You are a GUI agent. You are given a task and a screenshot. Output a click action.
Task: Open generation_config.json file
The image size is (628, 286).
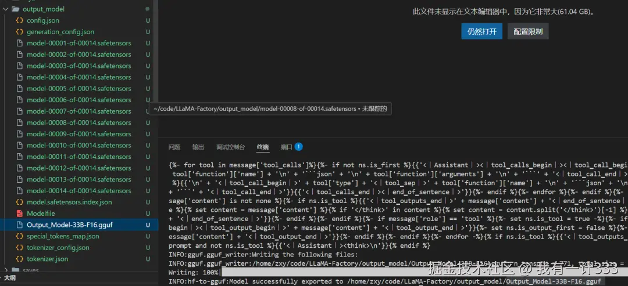[60, 31]
